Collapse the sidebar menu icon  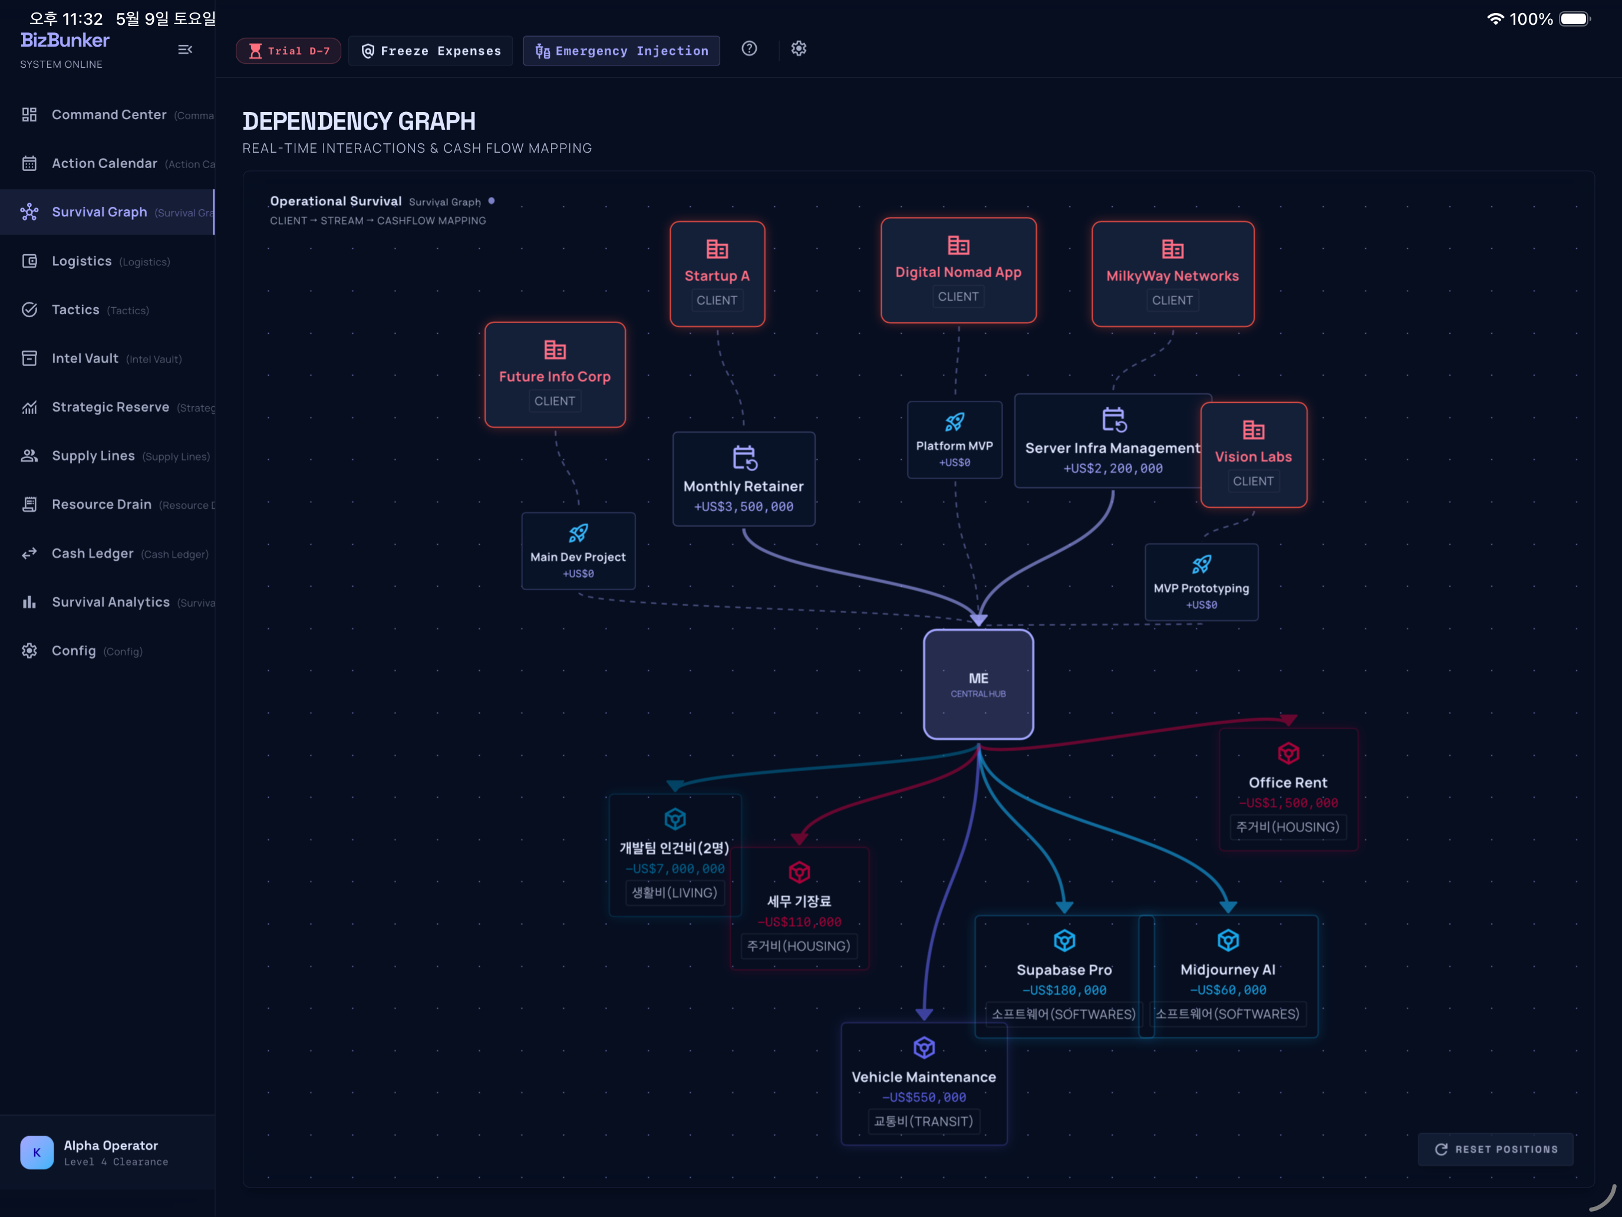tap(185, 50)
